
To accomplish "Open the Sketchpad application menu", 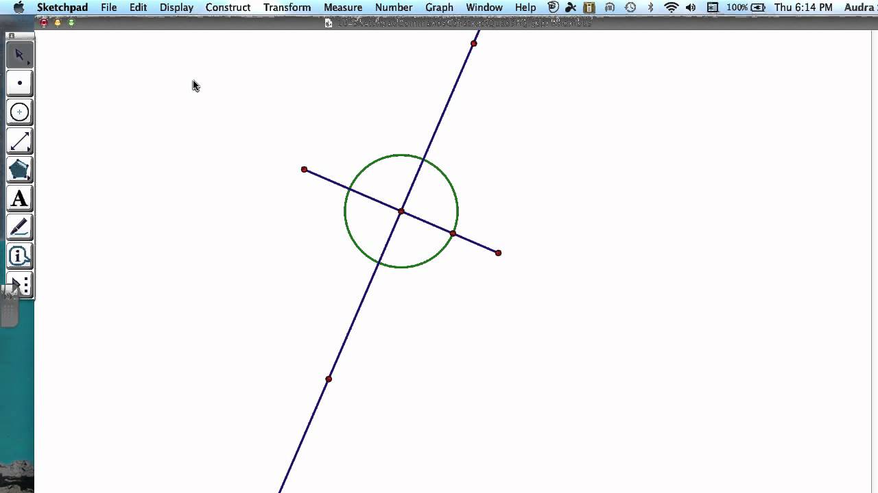I will tap(62, 8).
